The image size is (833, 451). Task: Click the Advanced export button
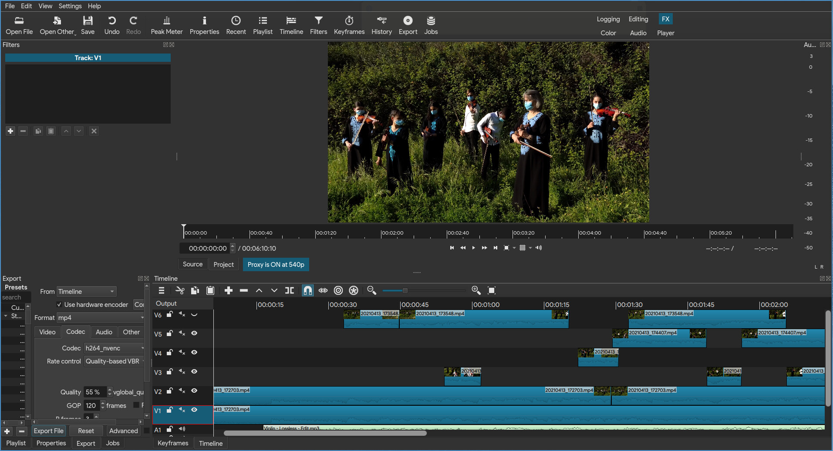pyautogui.click(x=124, y=431)
